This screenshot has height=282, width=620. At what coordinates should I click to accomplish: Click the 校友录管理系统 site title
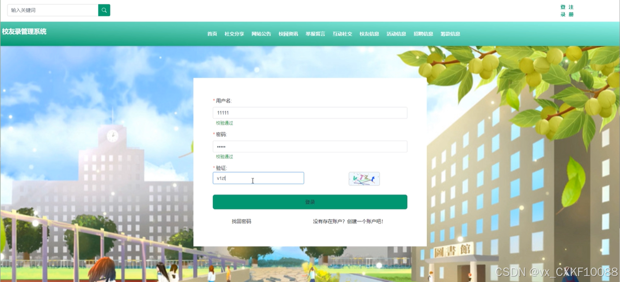(24, 31)
